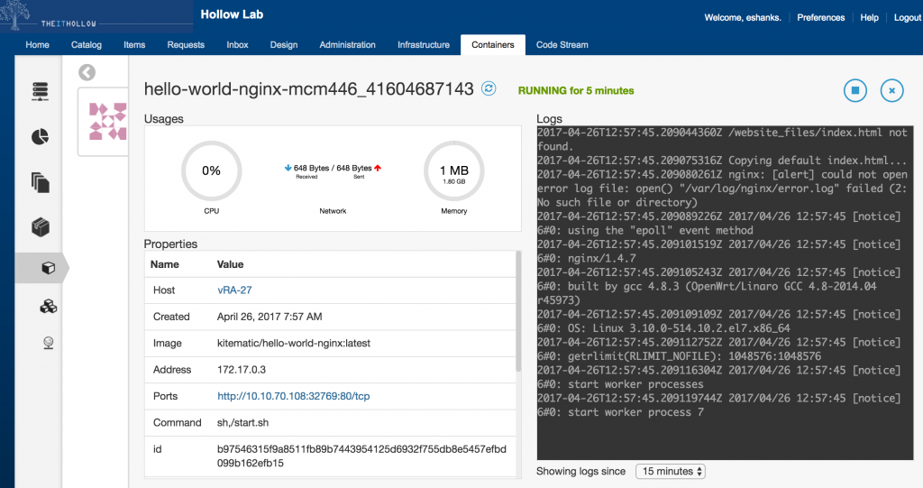Image resolution: width=923 pixels, height=488 pixels.
Task: Stop the running container
Action: tap(854, 90)
